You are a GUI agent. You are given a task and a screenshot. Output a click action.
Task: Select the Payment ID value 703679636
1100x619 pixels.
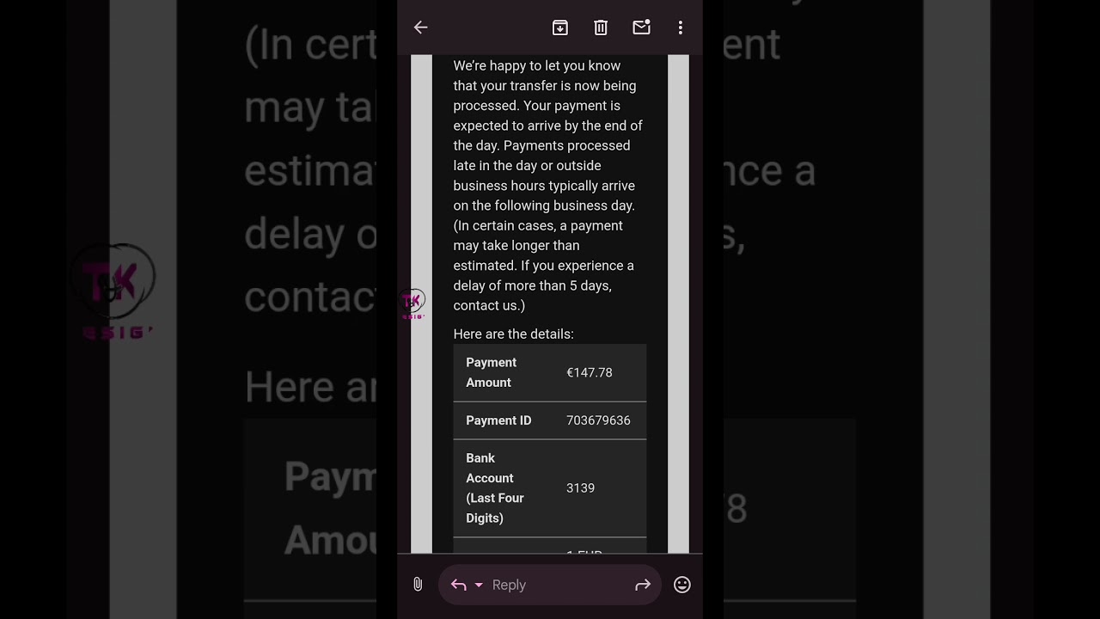598,420
